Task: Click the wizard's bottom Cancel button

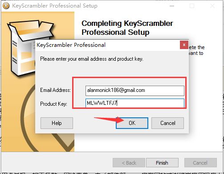Action: [x=200, y=163]
